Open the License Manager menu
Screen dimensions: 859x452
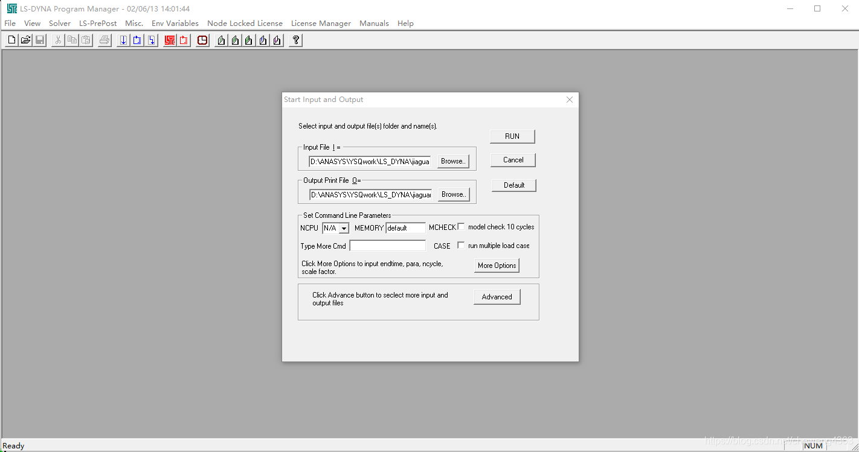[321, 23]
